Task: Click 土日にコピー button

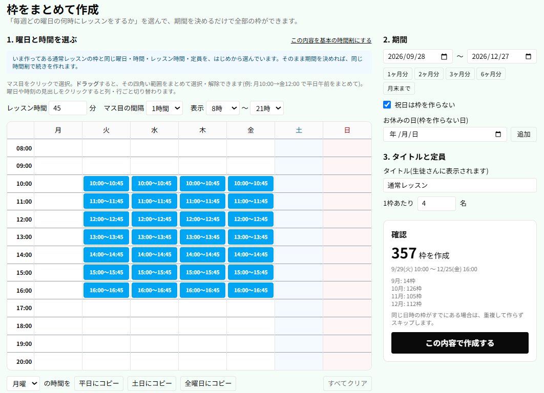Action: pos(152,383)
